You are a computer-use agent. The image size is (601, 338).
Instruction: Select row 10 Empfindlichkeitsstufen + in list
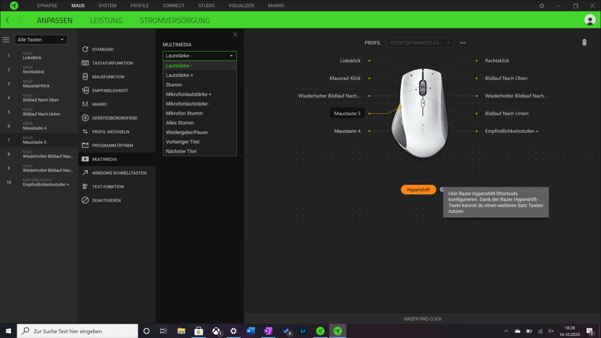(x=39, y=182)
